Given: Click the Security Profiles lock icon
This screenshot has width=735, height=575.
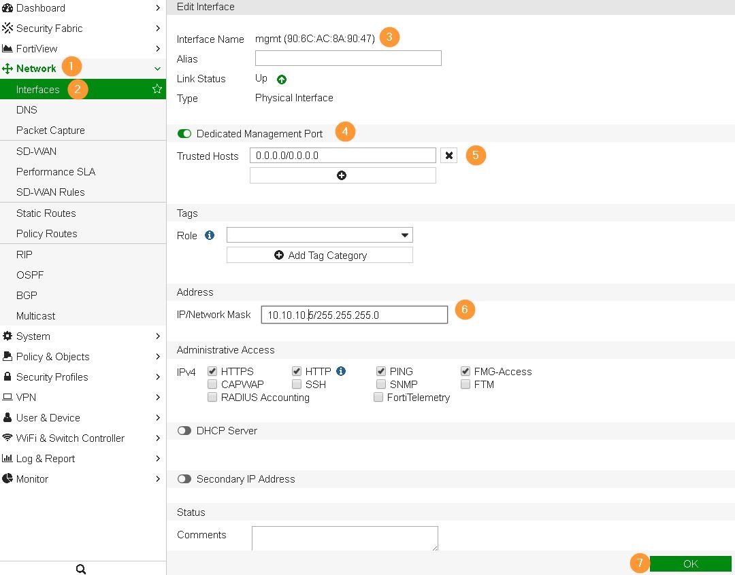Looking at the screenshot, I should pyautogui.click(x=7, y=377).
